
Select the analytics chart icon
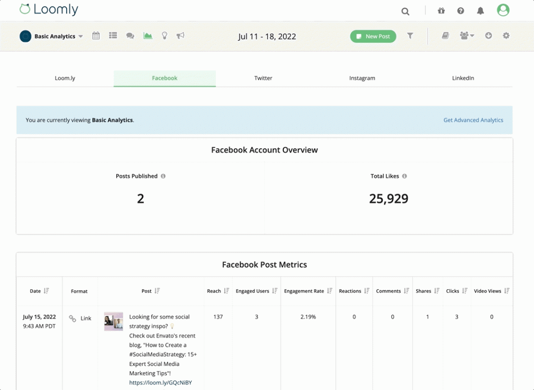147,36
